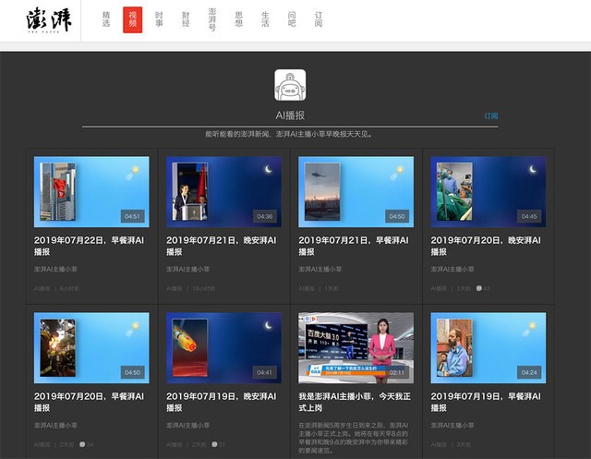Open title 2019年07月21日，晚安湃AI播报
The image size is (591, 459).
[x=222, y=246]
